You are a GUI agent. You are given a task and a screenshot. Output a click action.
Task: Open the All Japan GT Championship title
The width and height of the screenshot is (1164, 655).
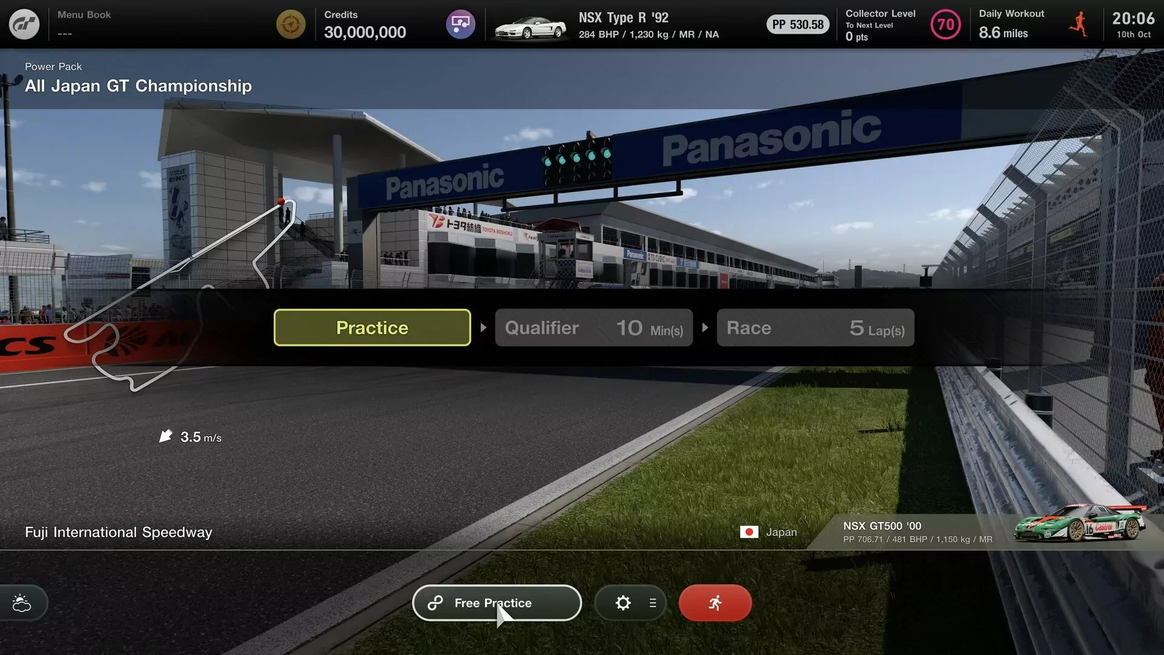138,86
